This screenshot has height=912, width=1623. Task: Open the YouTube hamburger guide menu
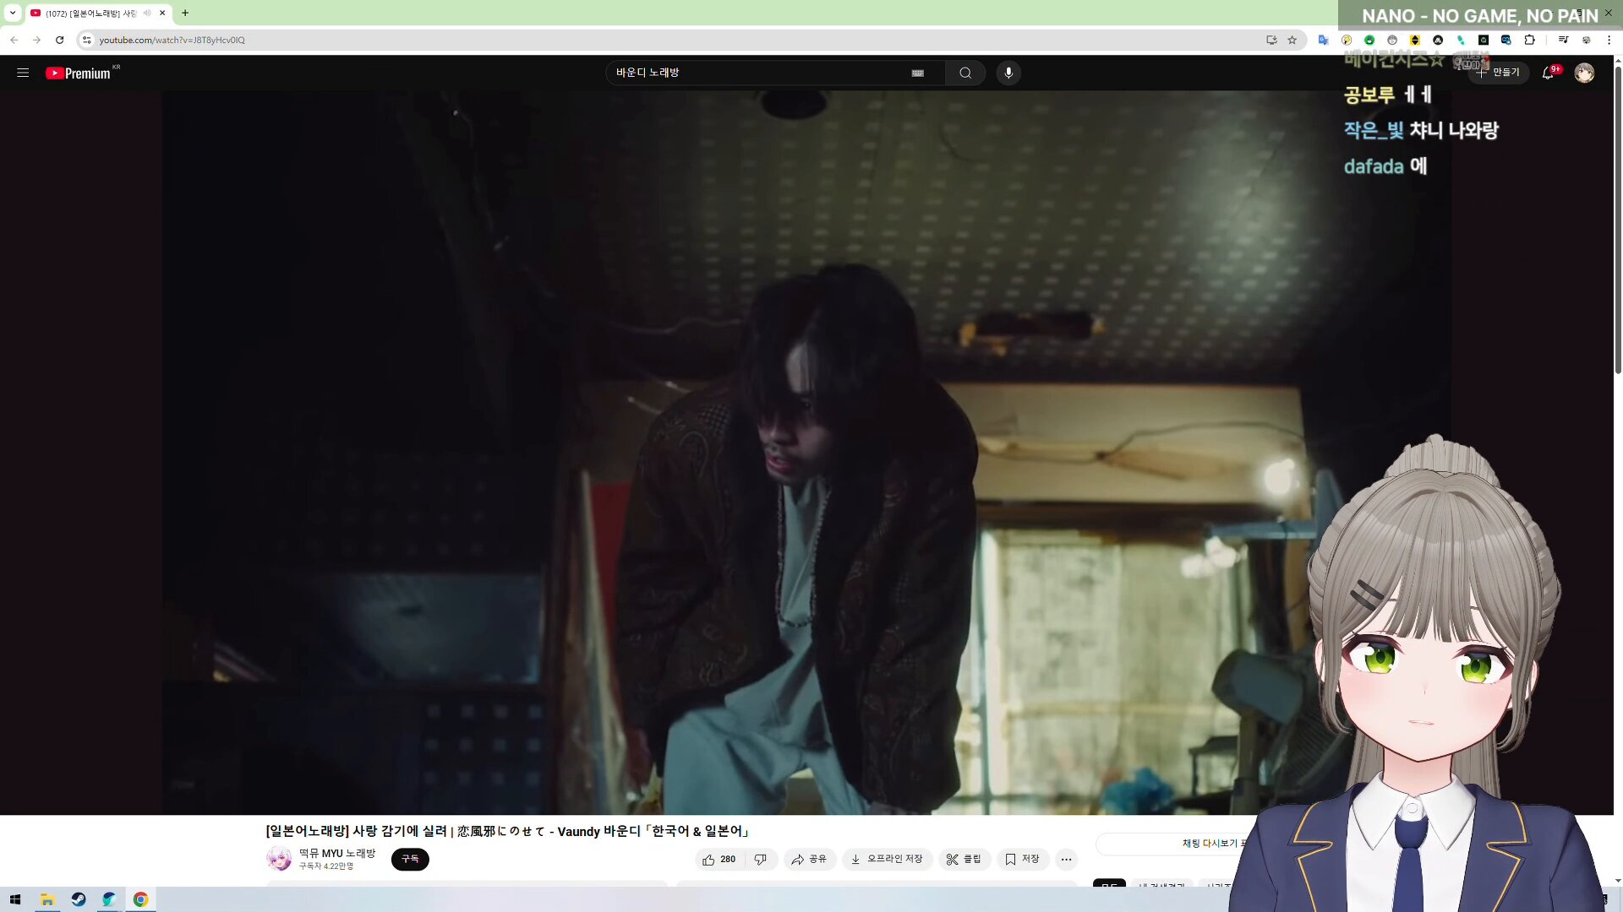click(x=23, y=73)
